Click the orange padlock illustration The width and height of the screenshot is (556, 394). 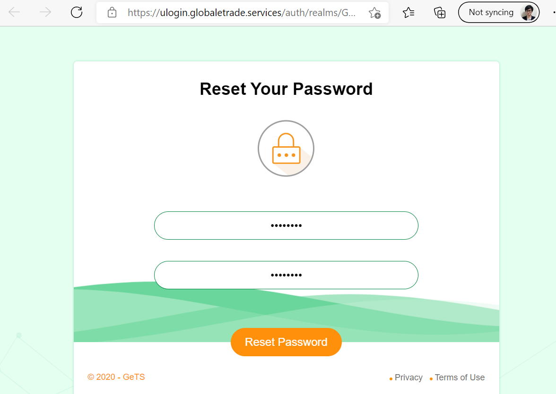pos(286,149)
